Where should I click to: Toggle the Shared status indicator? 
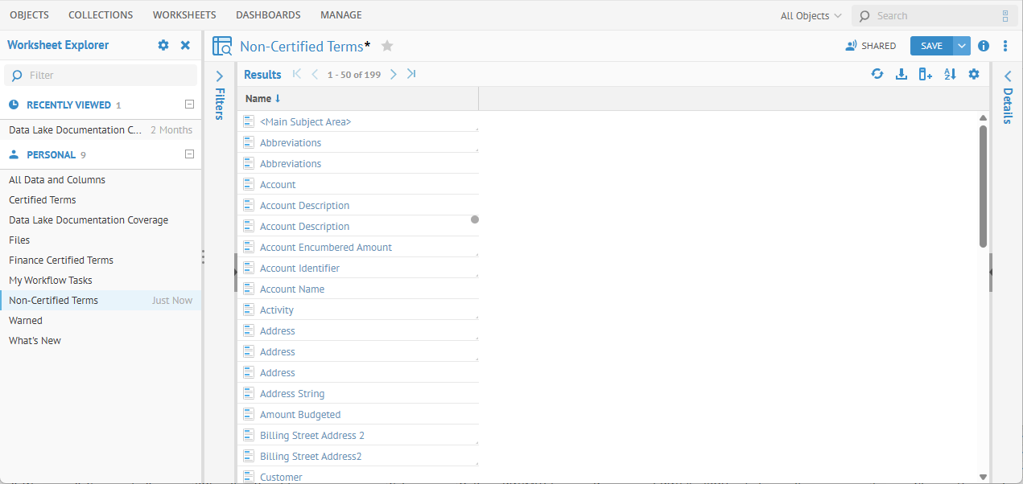pos(870,46)
